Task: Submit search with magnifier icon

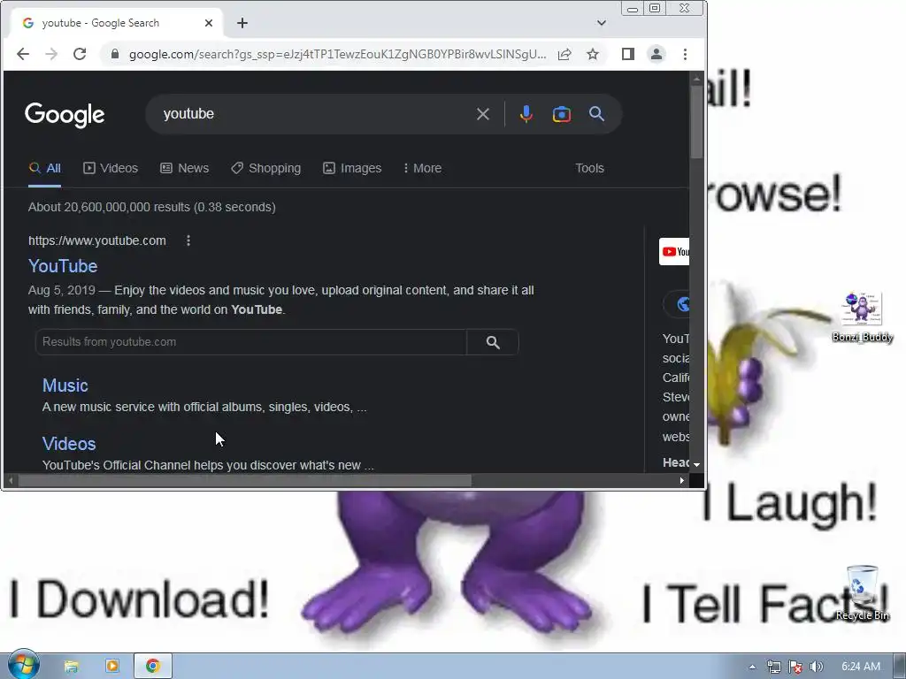Action: (597, 114)
